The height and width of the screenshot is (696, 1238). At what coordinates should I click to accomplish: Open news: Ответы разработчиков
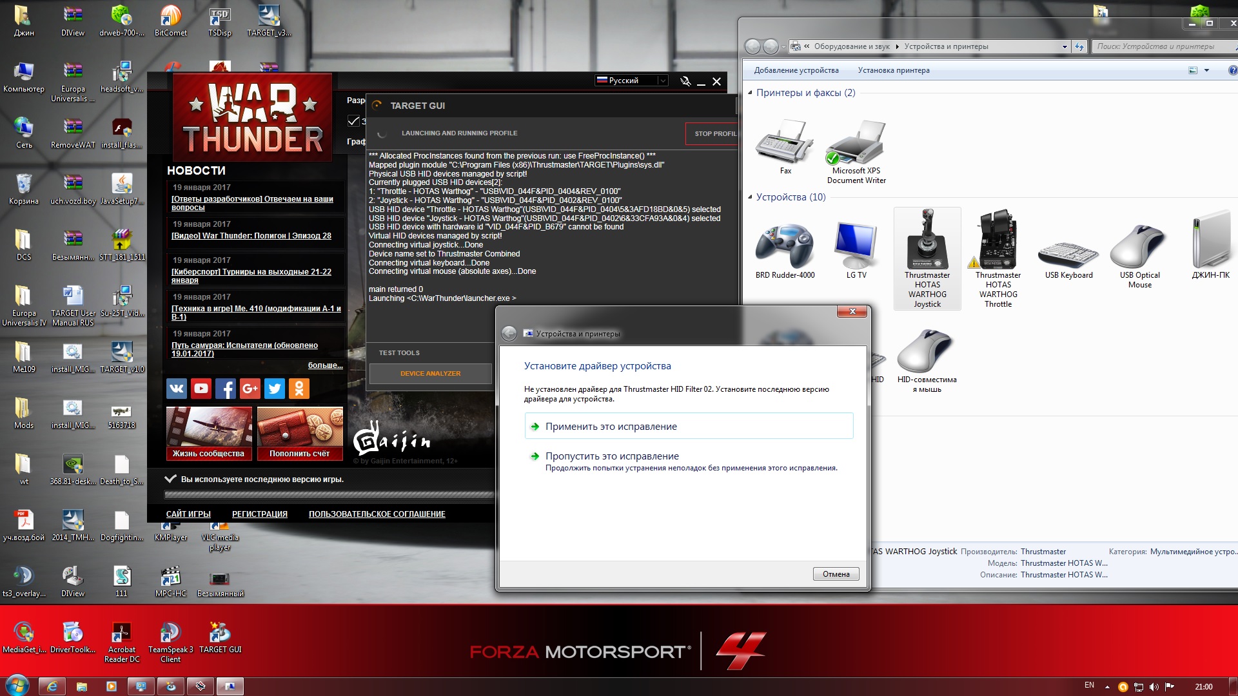[252, 203]
